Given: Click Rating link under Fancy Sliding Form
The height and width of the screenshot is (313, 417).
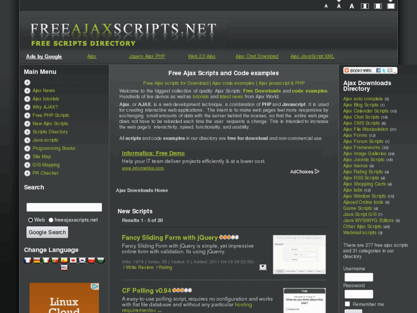Looking at the screenshot, I should click(x=165, y=268).
